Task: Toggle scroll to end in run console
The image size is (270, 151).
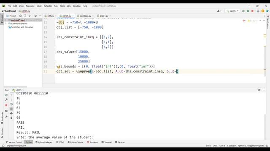Action: 11,109
